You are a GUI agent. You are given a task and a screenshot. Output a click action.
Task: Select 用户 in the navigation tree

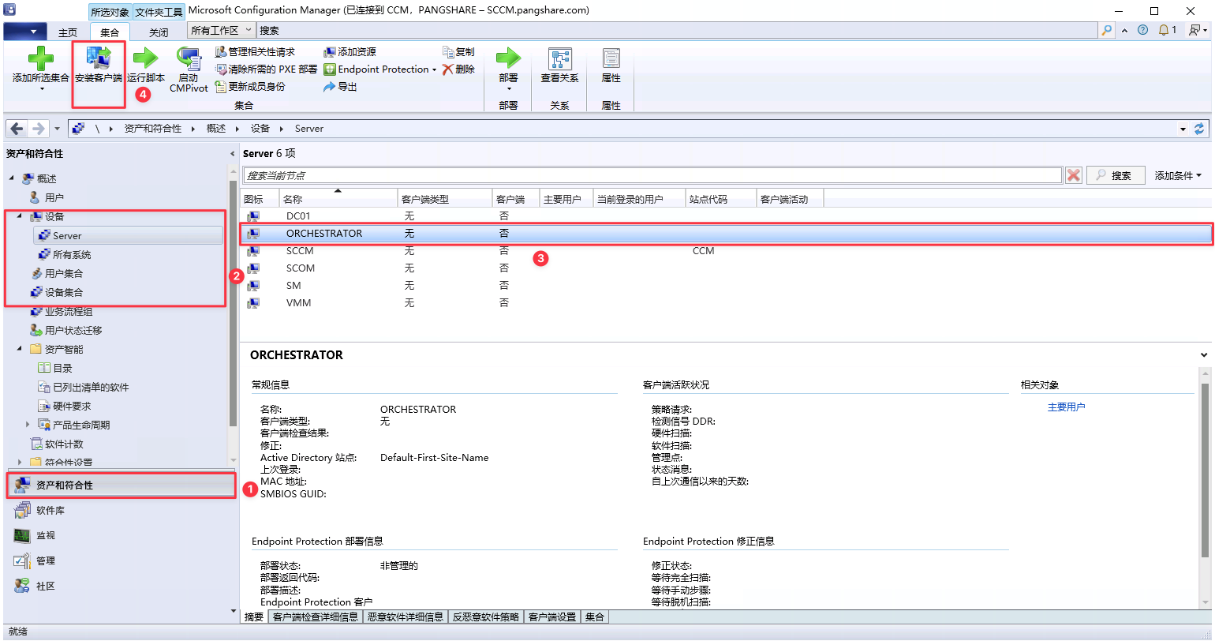pyautogui.click(x=54, y=197)
